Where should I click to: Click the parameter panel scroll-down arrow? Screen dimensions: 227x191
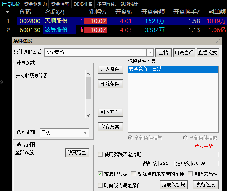(89, 115)
